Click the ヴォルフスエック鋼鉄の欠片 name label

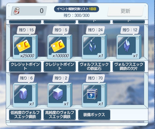pyautogui.click(x=129, y=67)
